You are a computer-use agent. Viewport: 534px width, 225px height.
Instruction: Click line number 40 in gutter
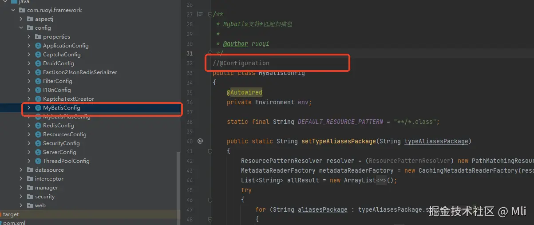(190, 141)
